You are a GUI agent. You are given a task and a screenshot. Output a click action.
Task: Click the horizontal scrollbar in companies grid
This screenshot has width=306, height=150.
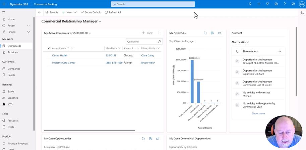pyautogui.click(x=89, y=130)
